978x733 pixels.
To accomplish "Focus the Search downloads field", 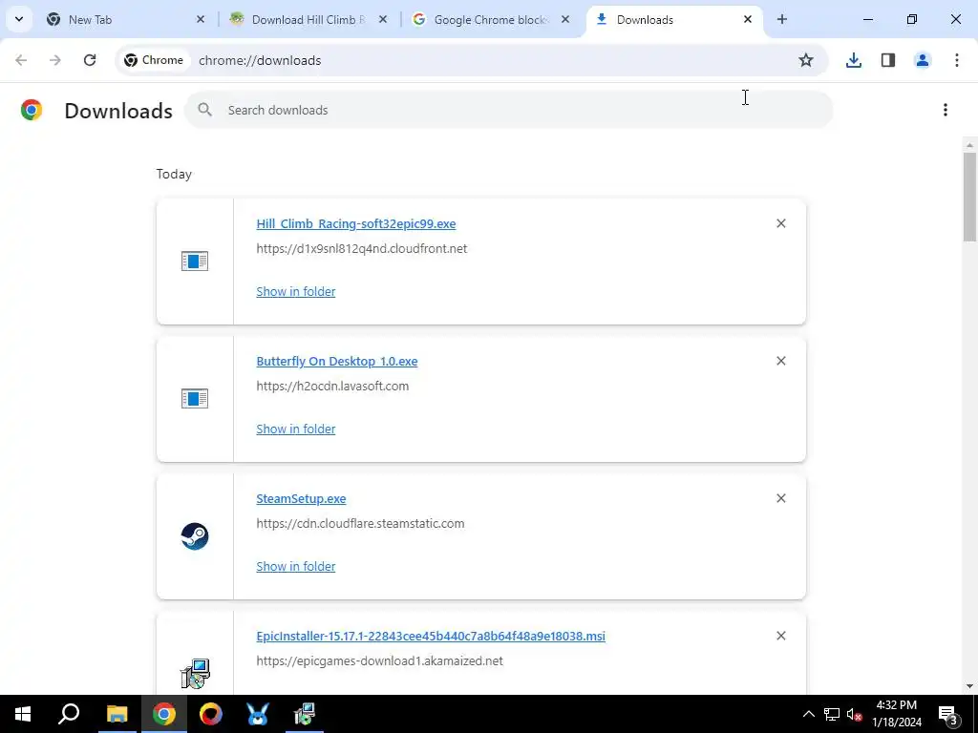I will tap(508, 110).
